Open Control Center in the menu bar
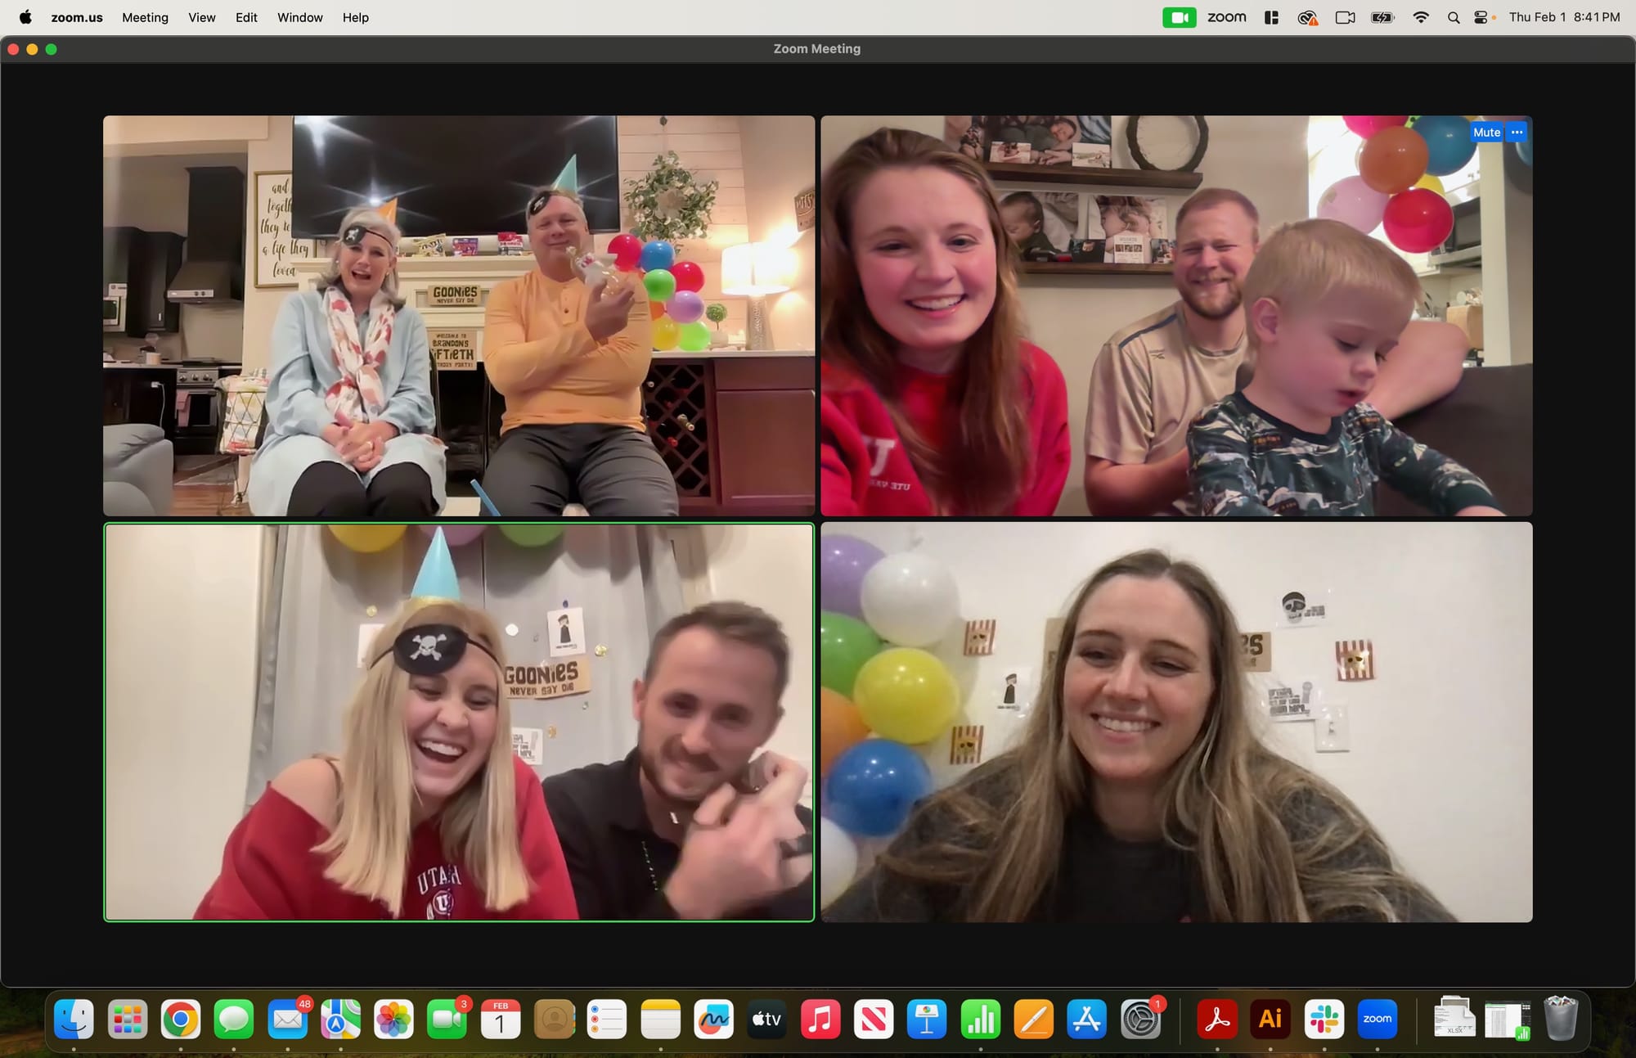The width and height of the screenshot is (1636, 1058). [x=1481, y=17]
